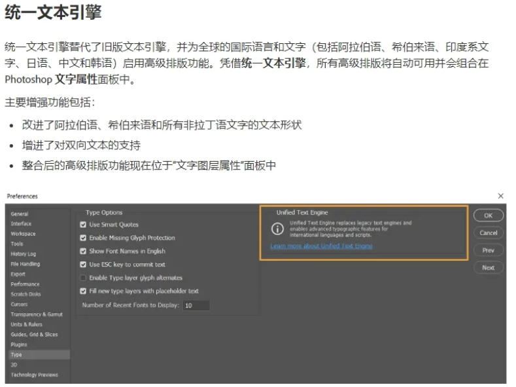Viewport: 516px width, 387px height.
Task: Click the 主要增强功能包括 line
Action: click(x=50, y=102)
